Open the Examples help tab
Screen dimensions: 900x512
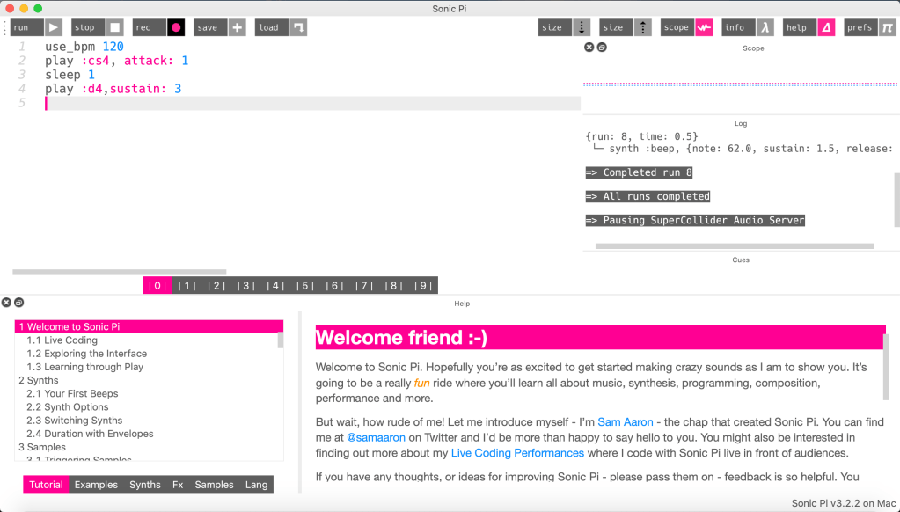96,485
